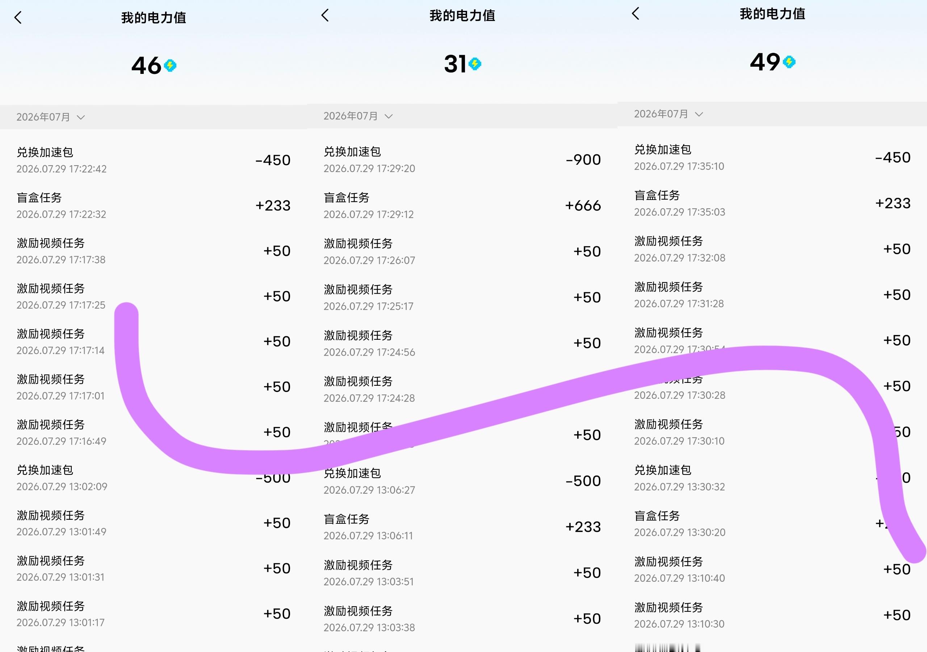
Task: Go back from the screen showing 49
Action: tap(636, 13)
